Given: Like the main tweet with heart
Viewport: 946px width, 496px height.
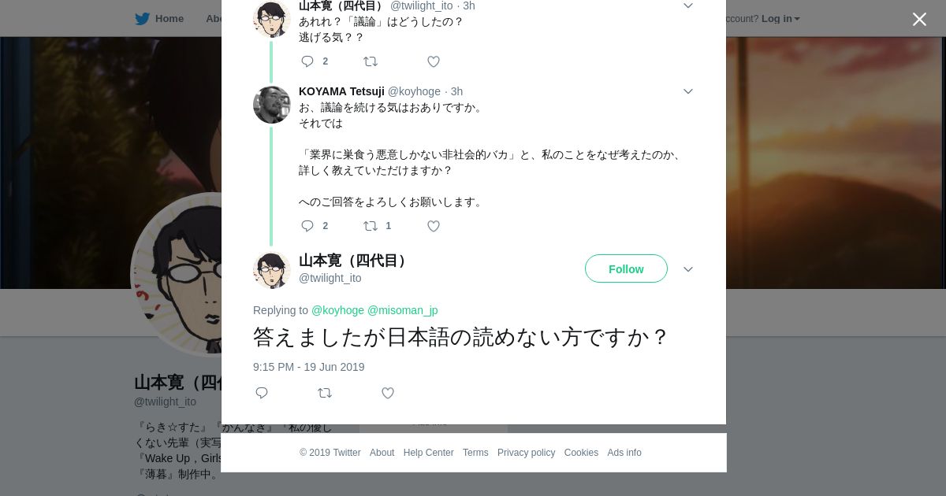Looking at the screenshot, I should [x=388, y=393].
